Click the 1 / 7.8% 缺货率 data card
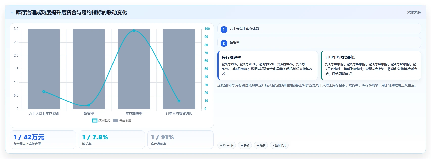 (112, 140)
